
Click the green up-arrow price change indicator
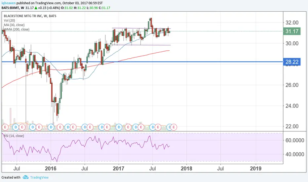(x=36, y=8)
